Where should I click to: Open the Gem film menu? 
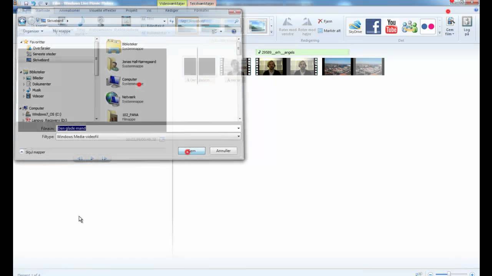tap(450, 27)
